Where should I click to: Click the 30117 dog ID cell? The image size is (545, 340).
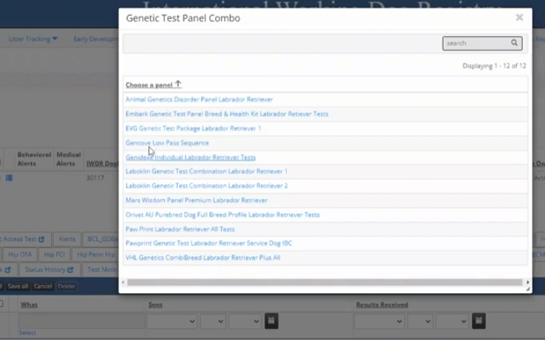pyautogui.click(x=95, y=178)
